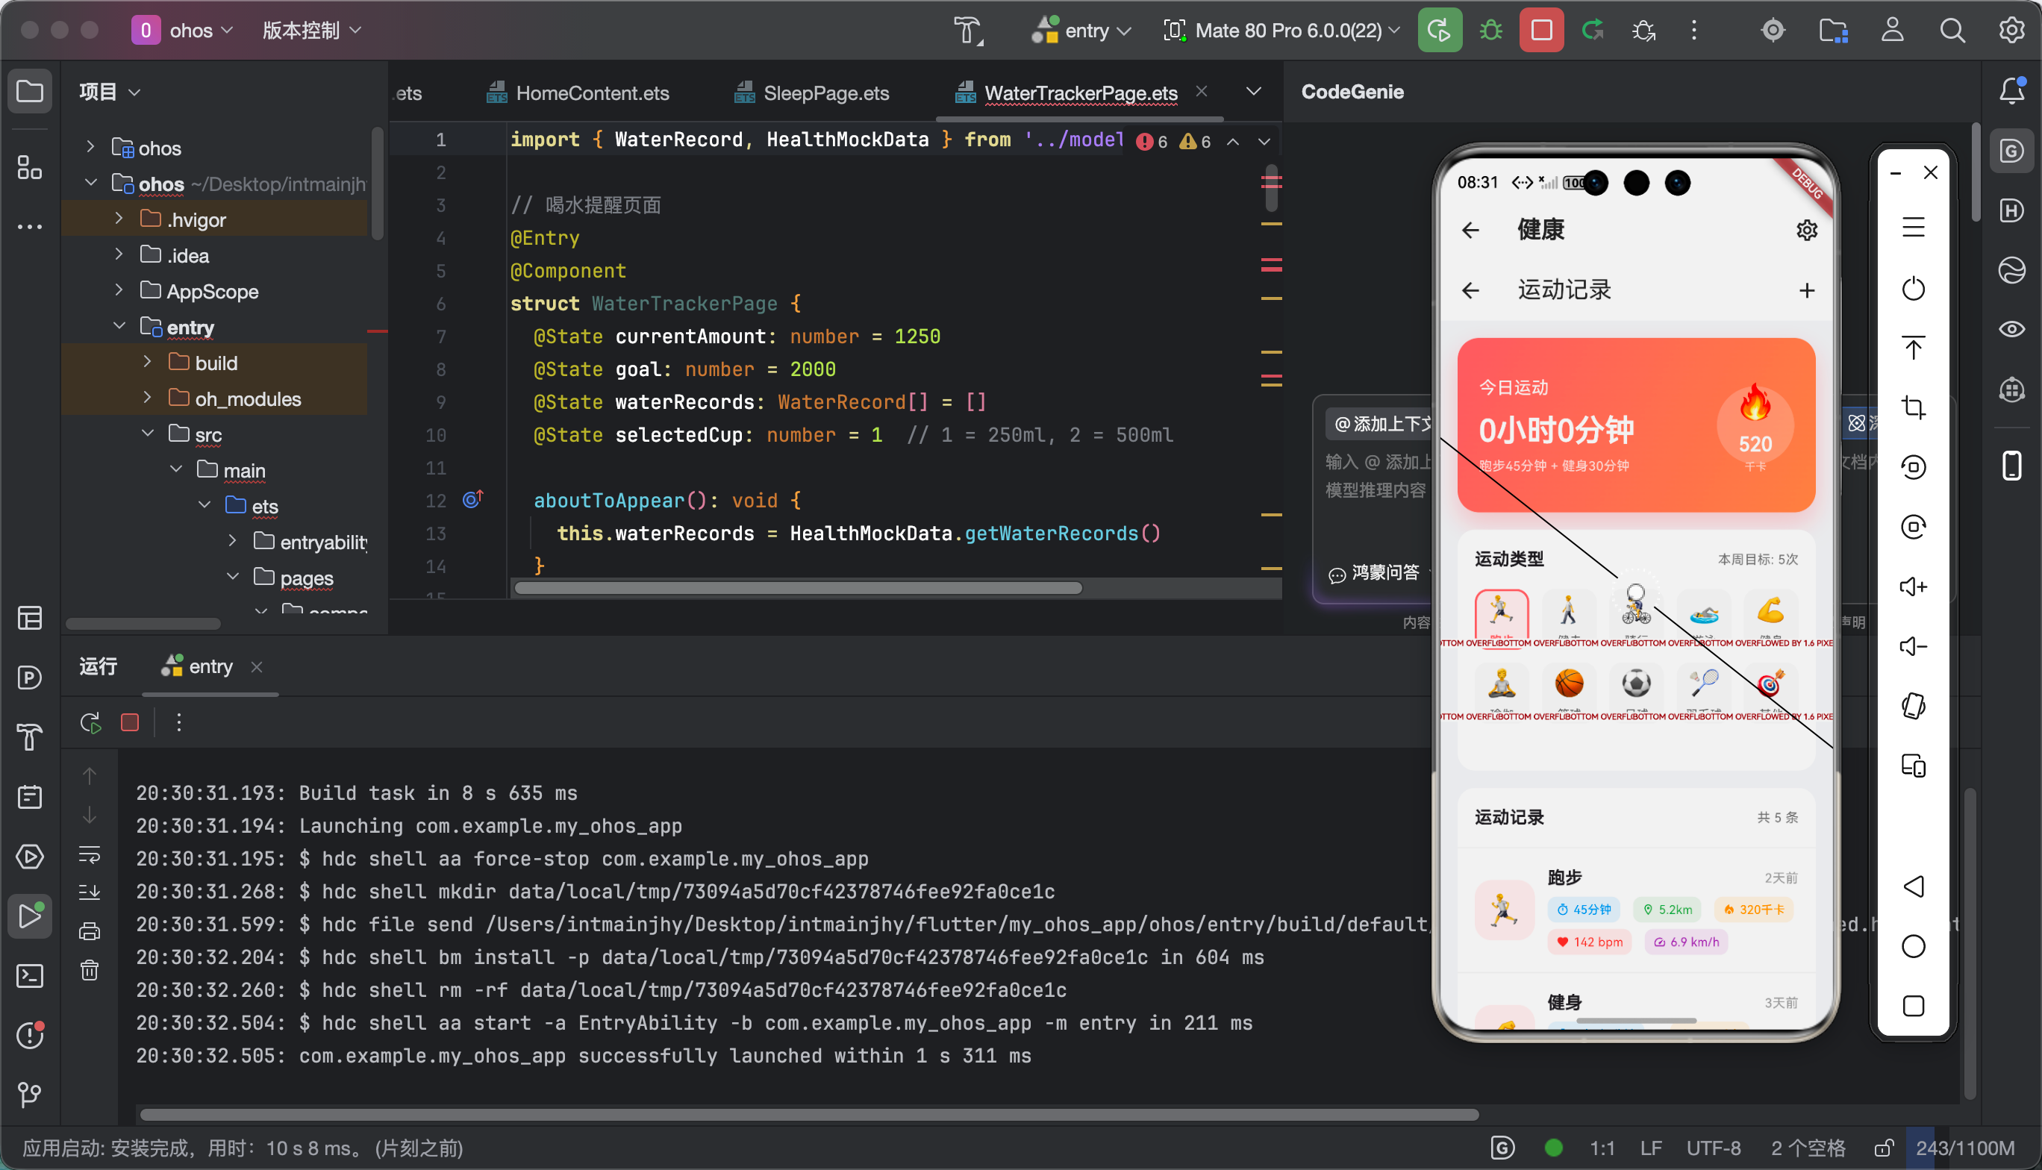Click the emulator power button icon
The image size is (2042, 1170).
click(x=1913, y=289)
